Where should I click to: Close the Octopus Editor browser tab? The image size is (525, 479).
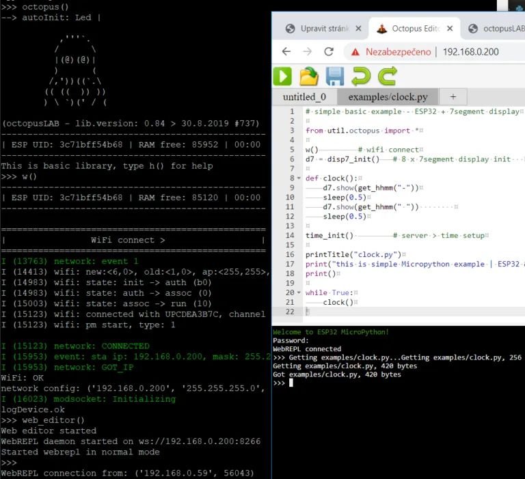(450, 29)
